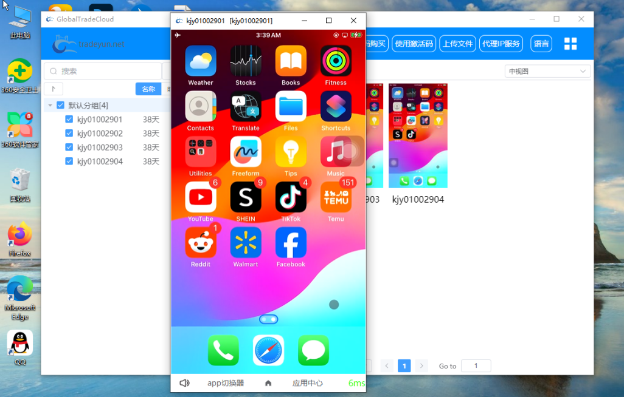Open the app切换器 menu item

point(226,383)
